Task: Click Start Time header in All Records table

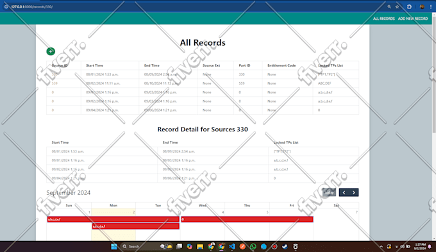Action: click(x=94, y=65)
